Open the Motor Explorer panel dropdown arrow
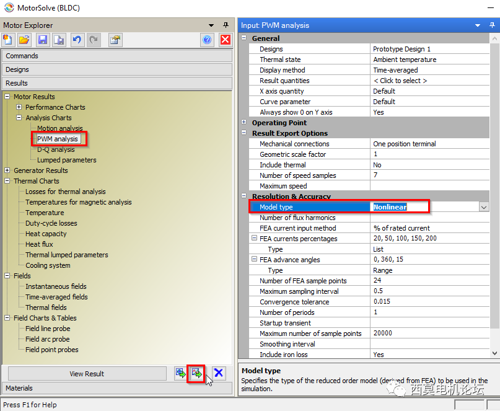The width and height of the screenshot is (500, 411). pos(211,25)
